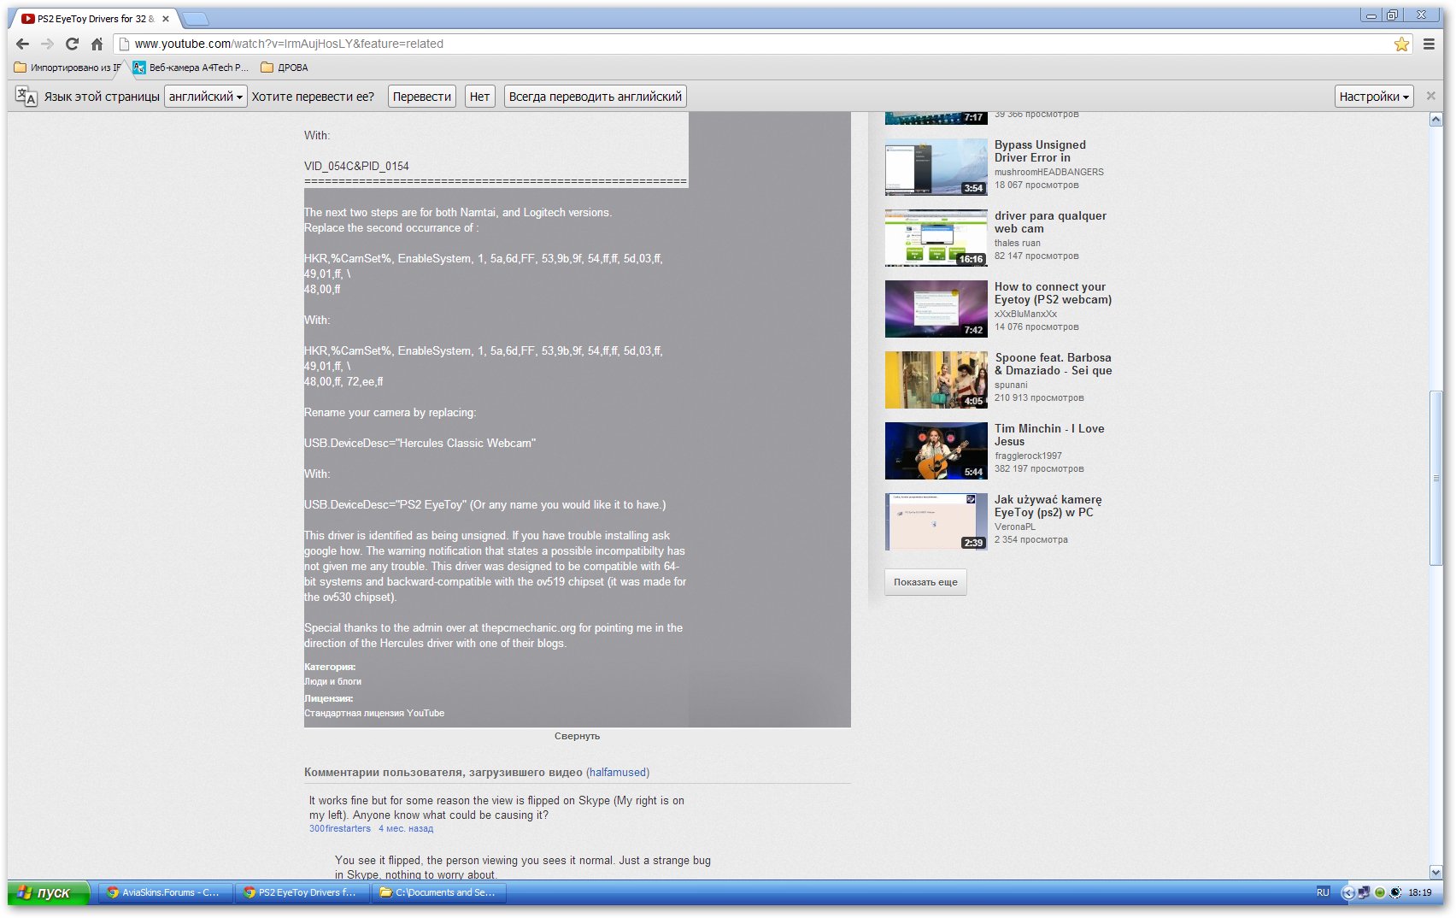Open the 300firestarters commenter profile
Image resolution: width=1456 pixels, height=918 pixels.
[340, 829]
